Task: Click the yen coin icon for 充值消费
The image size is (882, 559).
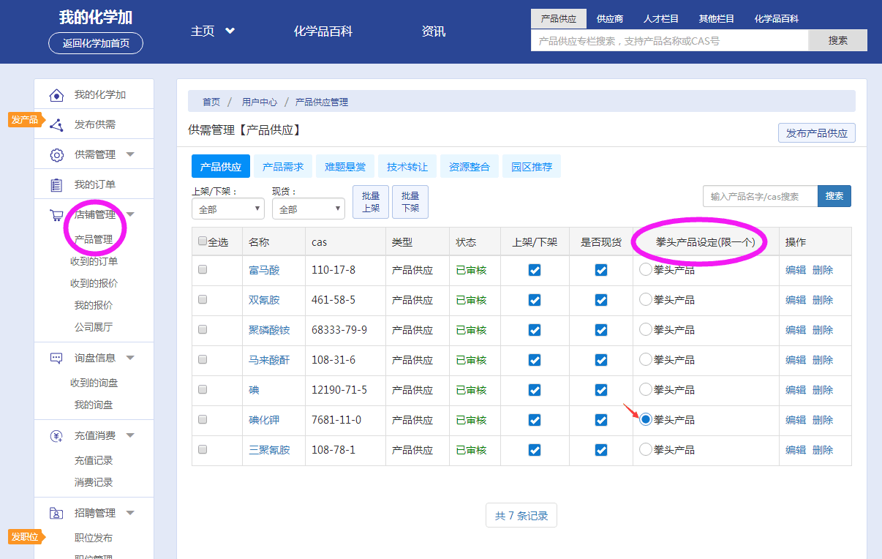Action: 56,436
